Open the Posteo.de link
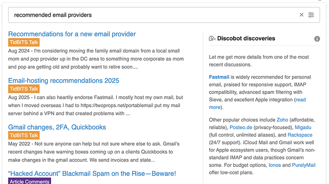This screenshot has height=184, width=329. [241, 128]
